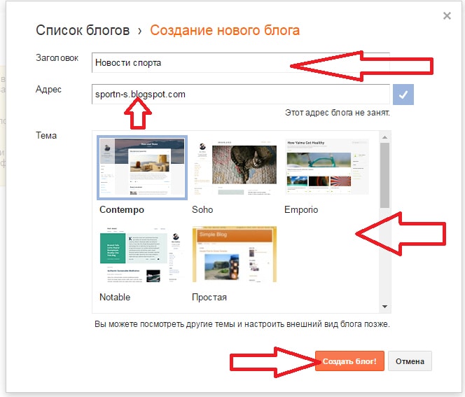Click the Заголовок title input field
The width and height of the screenshot is (465, 397).
click(x=240, y=62)
